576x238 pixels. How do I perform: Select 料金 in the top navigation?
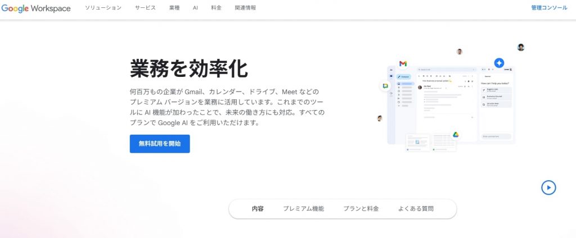[x=216, y=8]
